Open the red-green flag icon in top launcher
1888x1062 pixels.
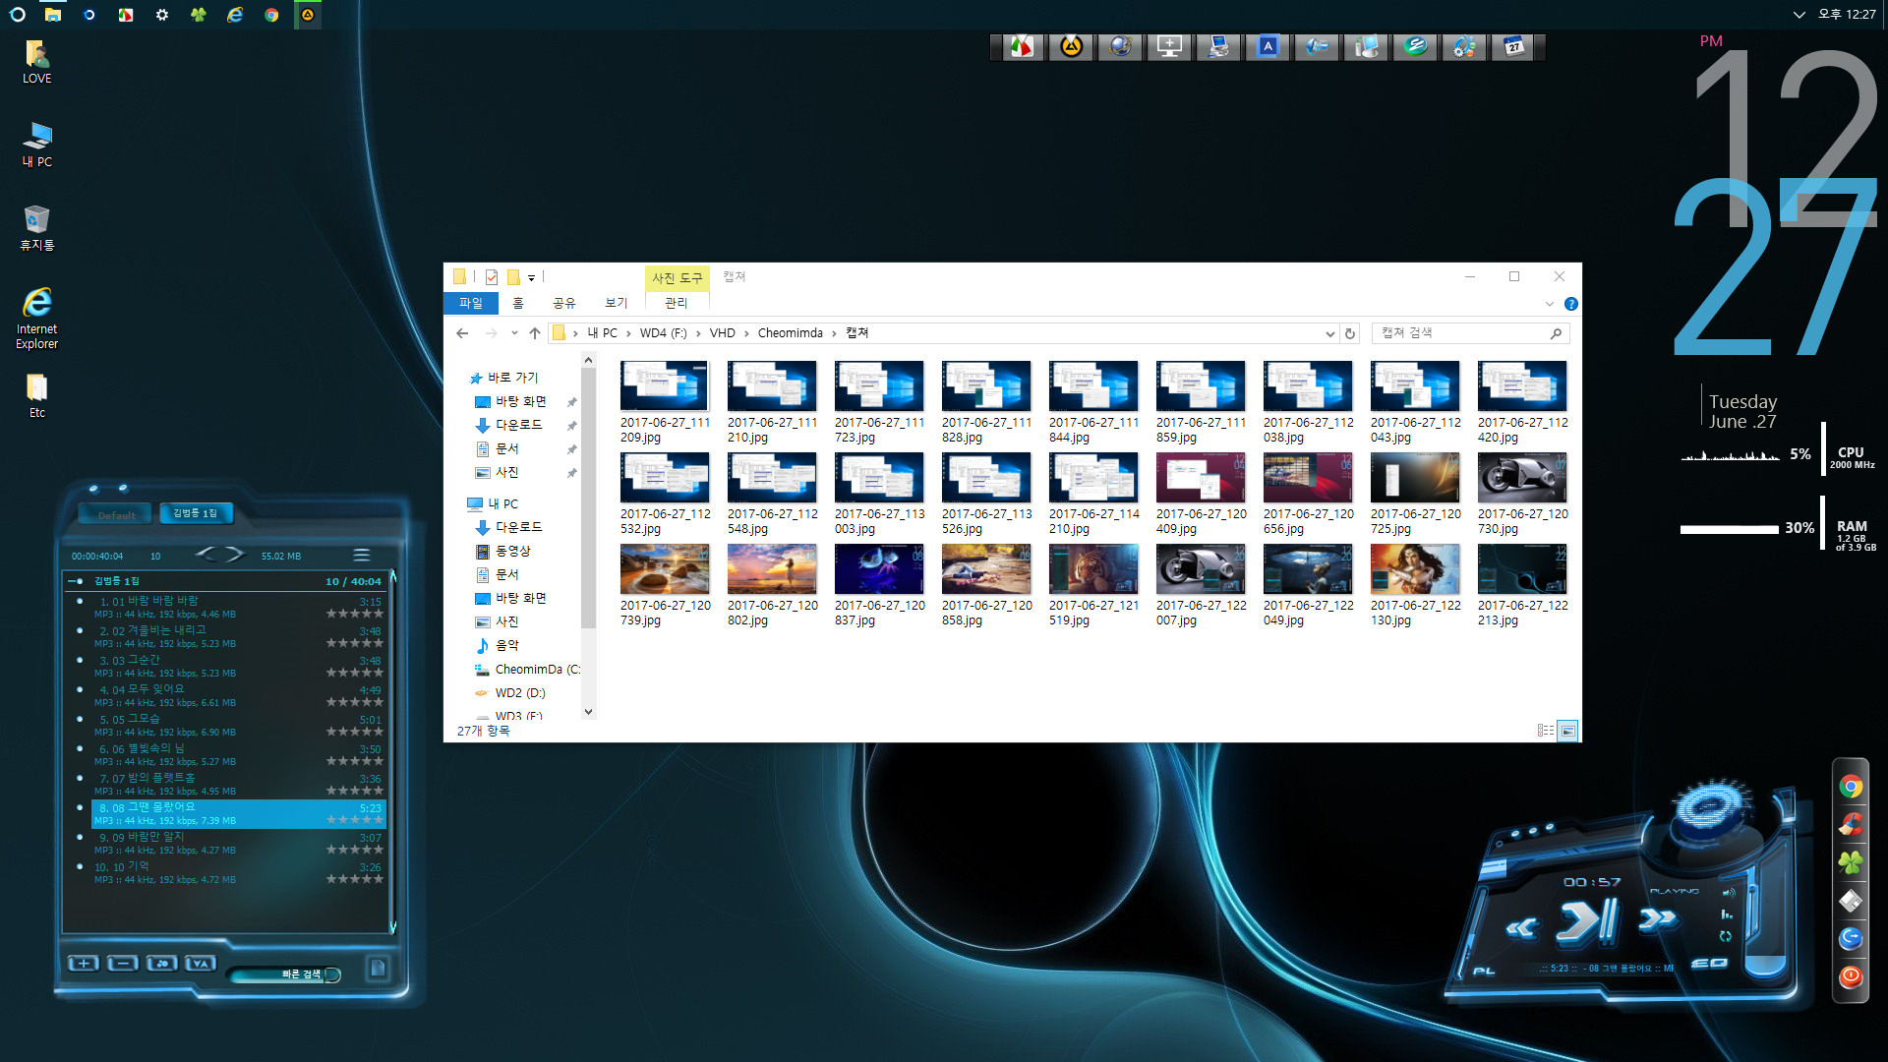1022,46
